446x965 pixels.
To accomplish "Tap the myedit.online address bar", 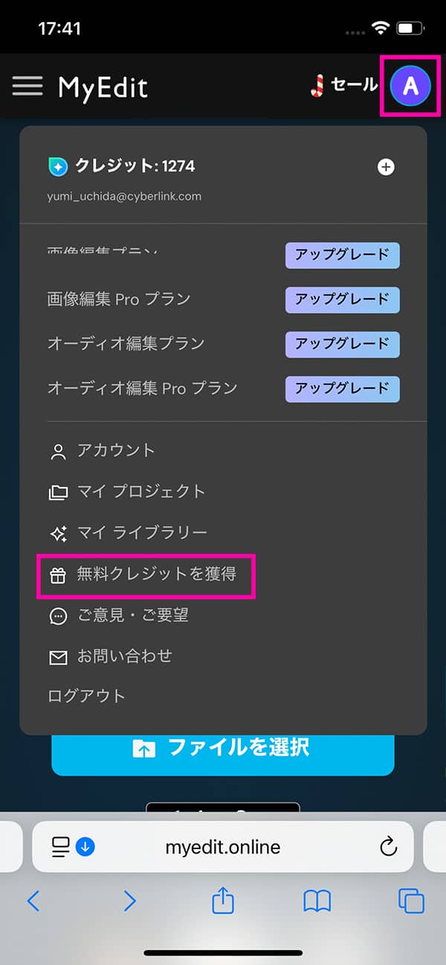I will point(222,847).
